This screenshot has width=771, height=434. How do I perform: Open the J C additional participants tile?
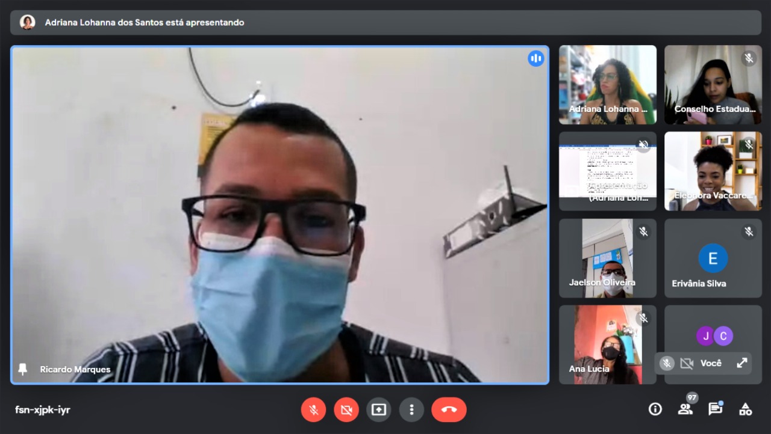pyautogui.click(x=714, y=335)
